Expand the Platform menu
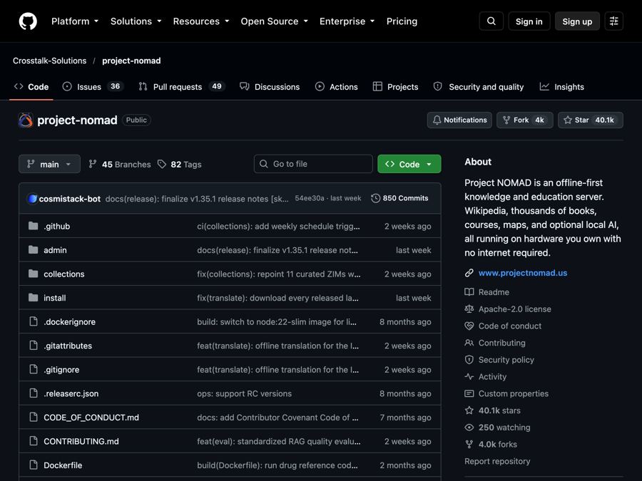642x481 pixels. (74, 21)
